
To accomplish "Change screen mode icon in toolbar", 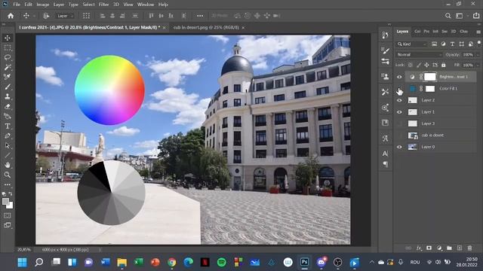I will 8,225.
